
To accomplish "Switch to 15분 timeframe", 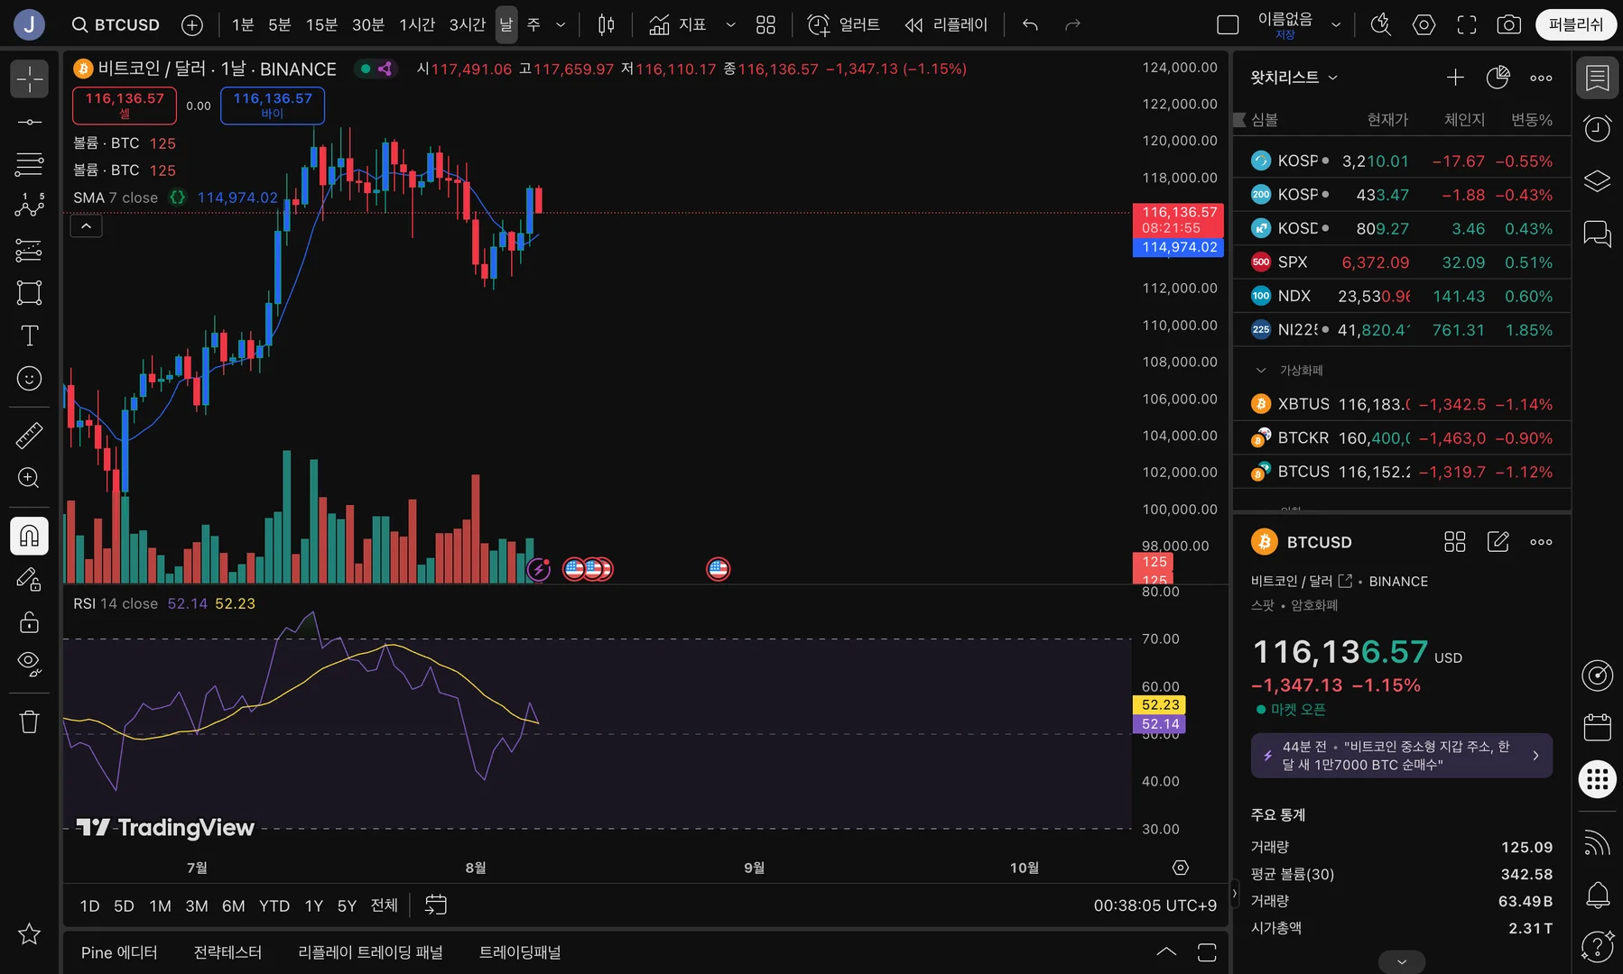I will (321, 24).
